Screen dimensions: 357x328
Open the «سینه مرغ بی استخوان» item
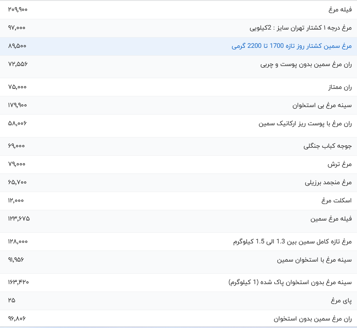[x=325, y=105]
